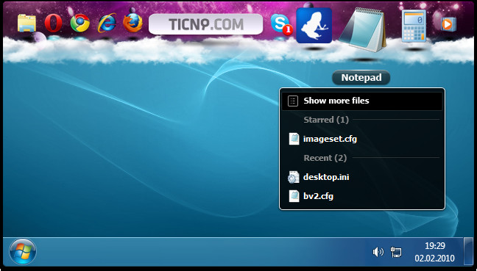Click the list icon beside Show more files
Viewport: 477px width, 271px height.
[x=293, y=101]
